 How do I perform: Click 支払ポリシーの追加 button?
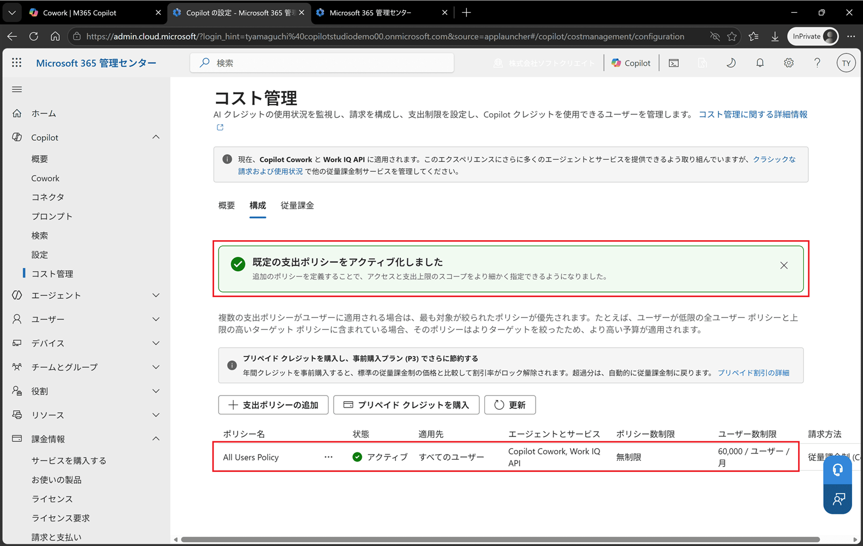click(273, 405)
